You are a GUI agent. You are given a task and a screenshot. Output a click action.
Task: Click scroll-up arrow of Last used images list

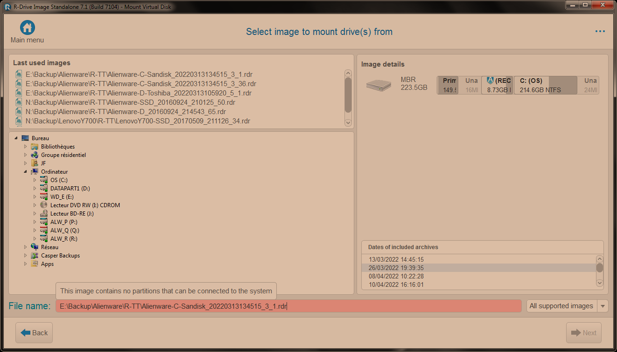[x=349, y=73]
